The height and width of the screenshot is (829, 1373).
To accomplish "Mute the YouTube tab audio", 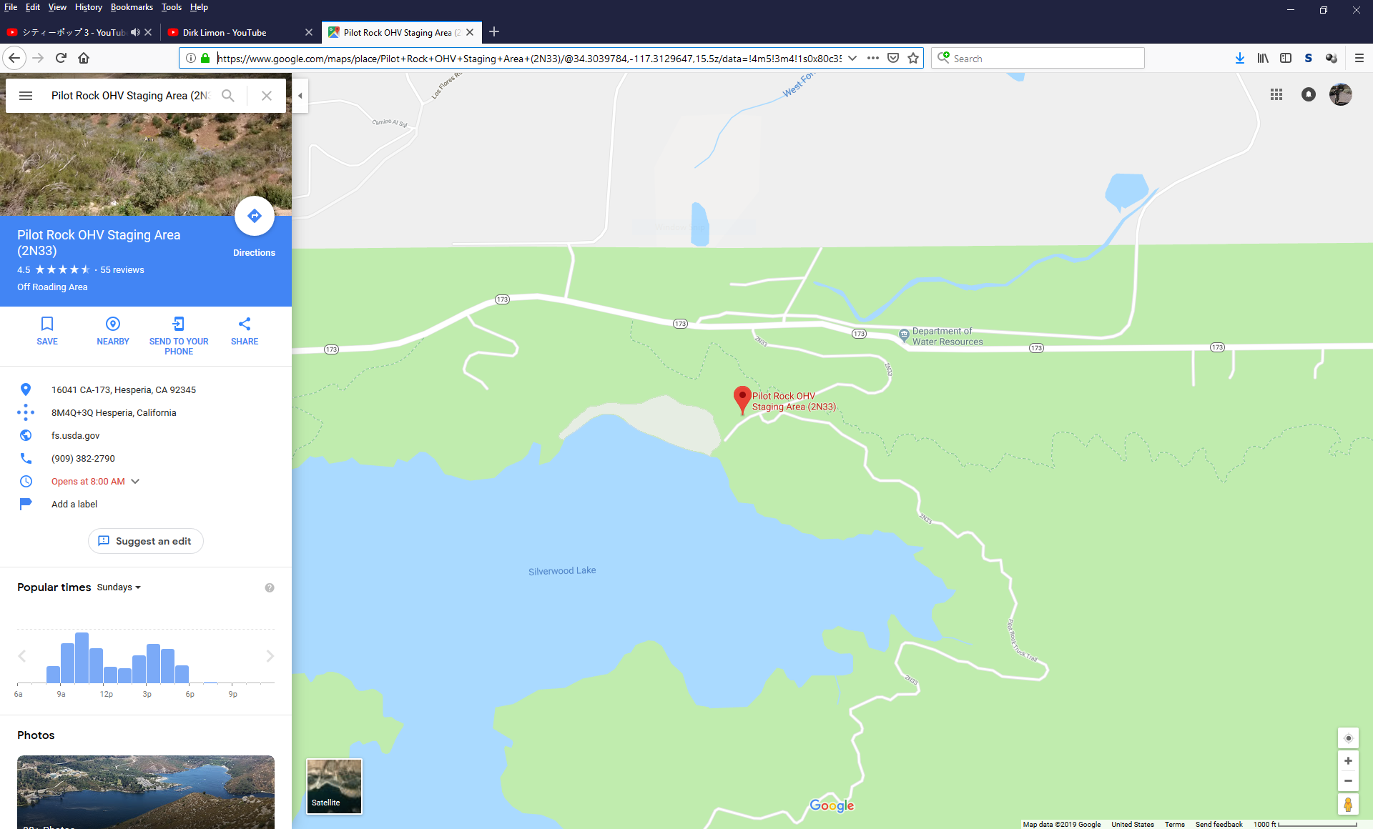I will tap(135, 32).
